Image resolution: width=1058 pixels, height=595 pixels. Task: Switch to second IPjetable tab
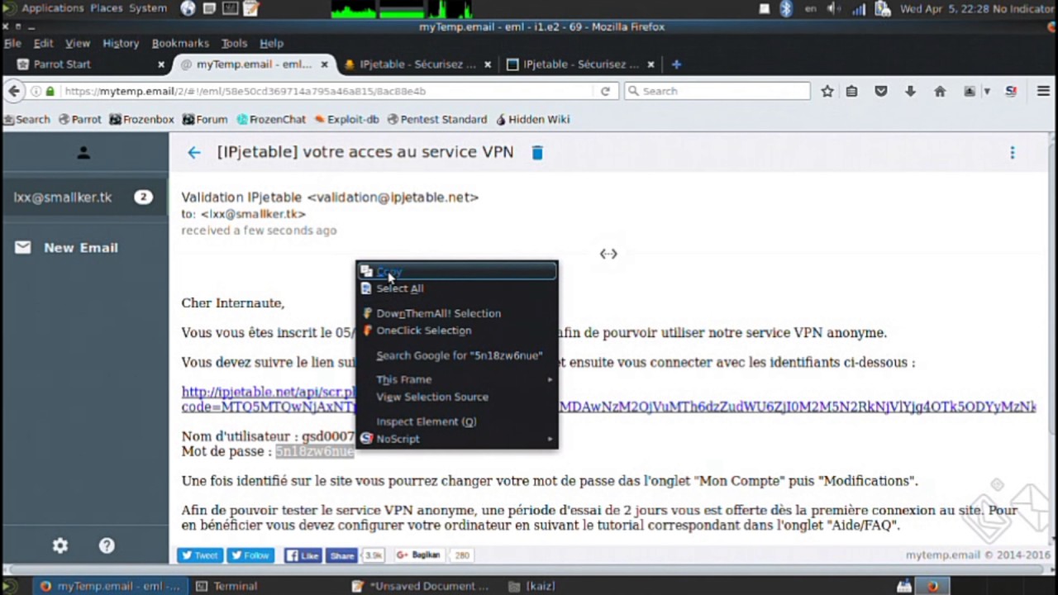click(x=581, y=64)
